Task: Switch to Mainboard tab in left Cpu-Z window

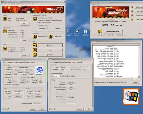Action: [21, 62]
